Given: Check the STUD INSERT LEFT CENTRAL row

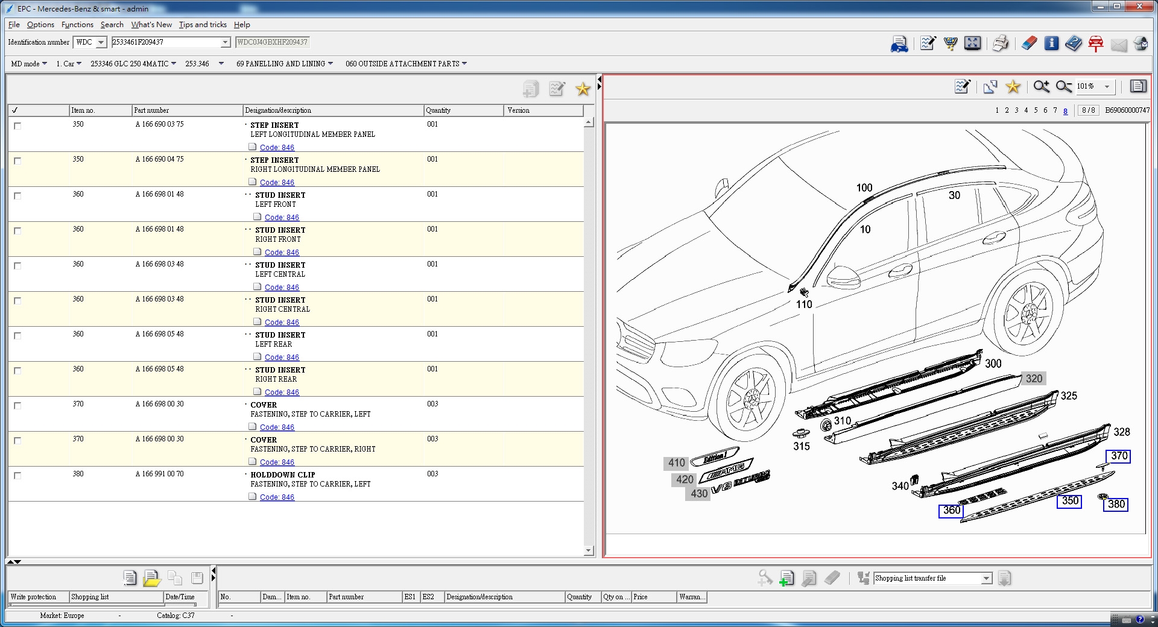Looking at the screenshot, I should pyautogui.click(x=17, y=266).
